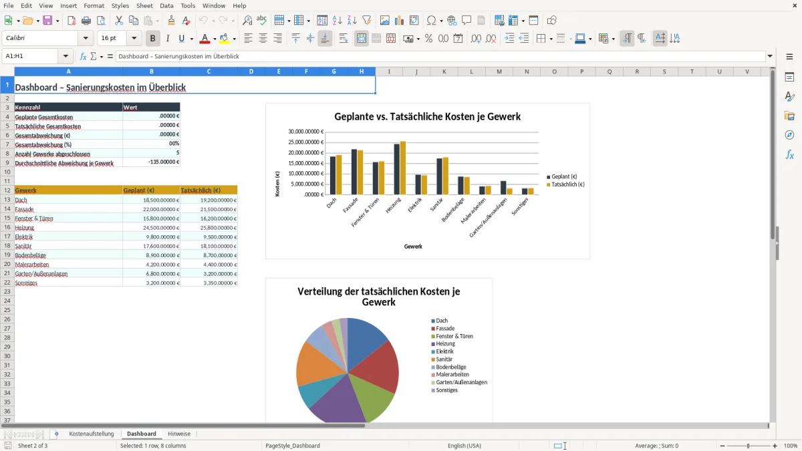Expand the formula bar
The width and height of the screenshot is (802, 451).
[770, 56]
